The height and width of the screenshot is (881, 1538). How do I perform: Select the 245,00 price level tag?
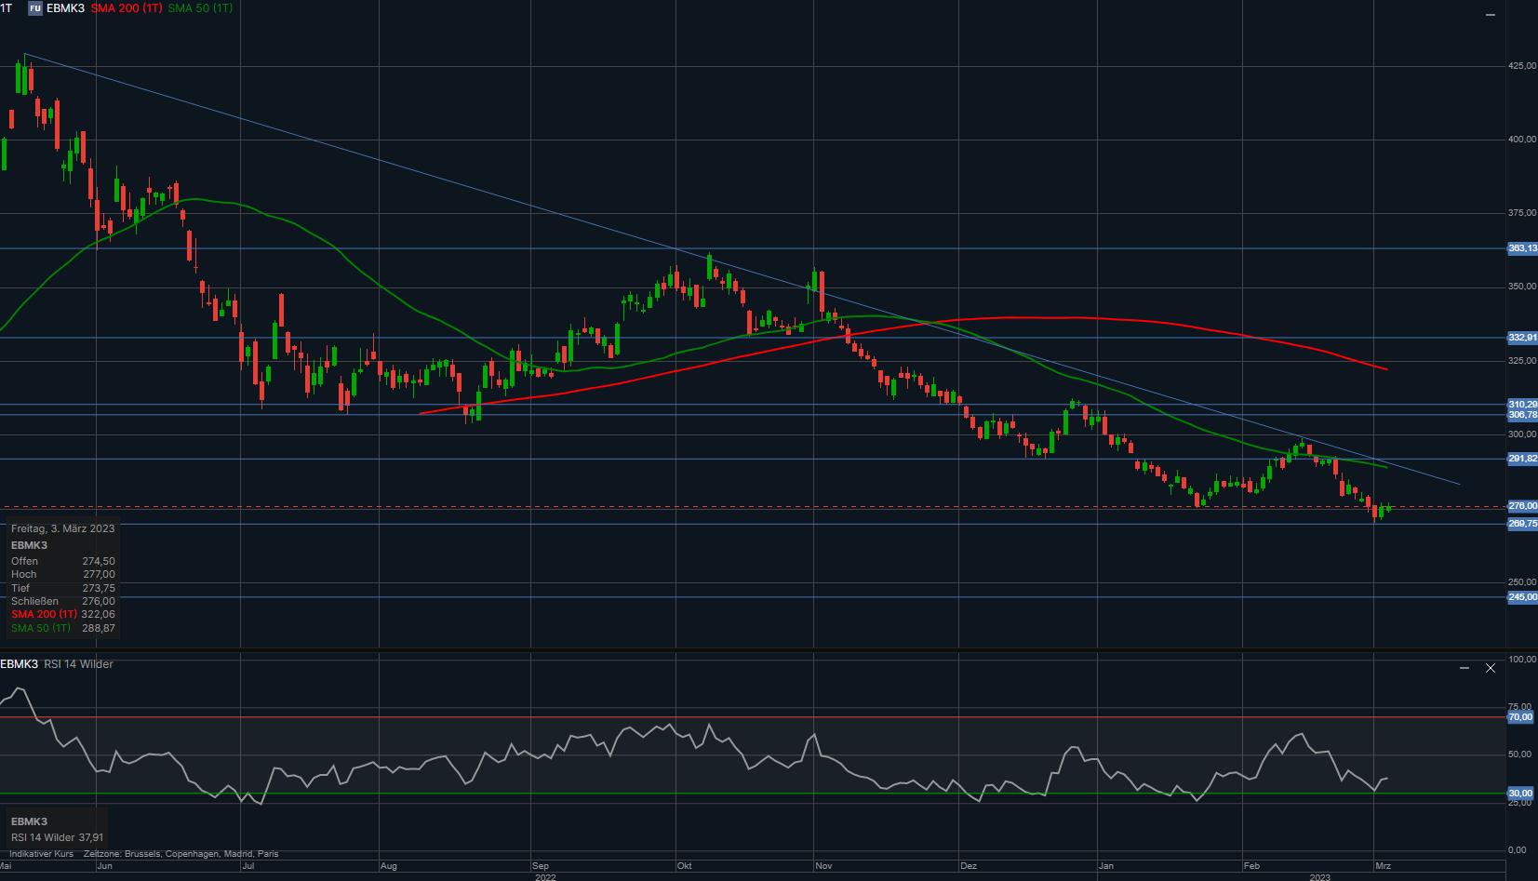(1522, 597)
